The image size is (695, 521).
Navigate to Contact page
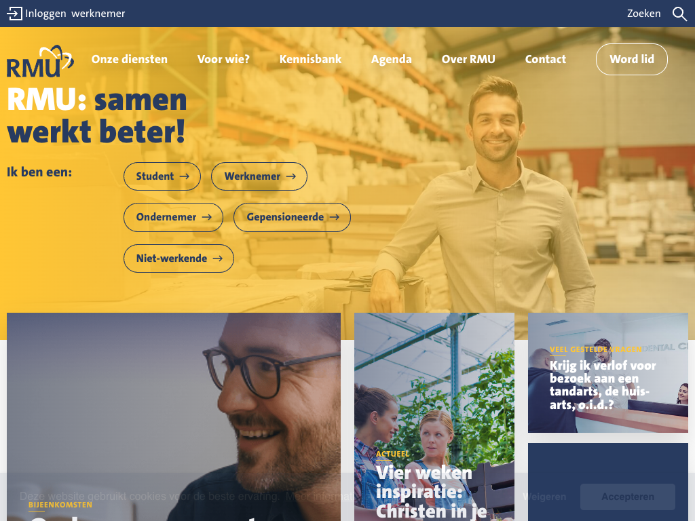pos(545,60)
